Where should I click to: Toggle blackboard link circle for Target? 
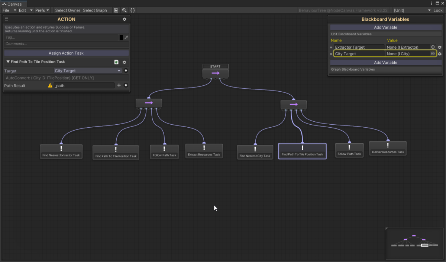pos(126,71)
